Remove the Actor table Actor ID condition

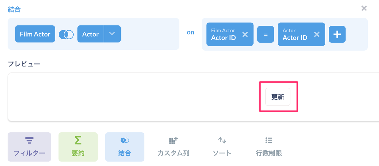[316, 34]
